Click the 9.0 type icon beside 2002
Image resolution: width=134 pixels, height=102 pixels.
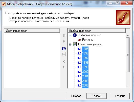(x=79, y=81)
